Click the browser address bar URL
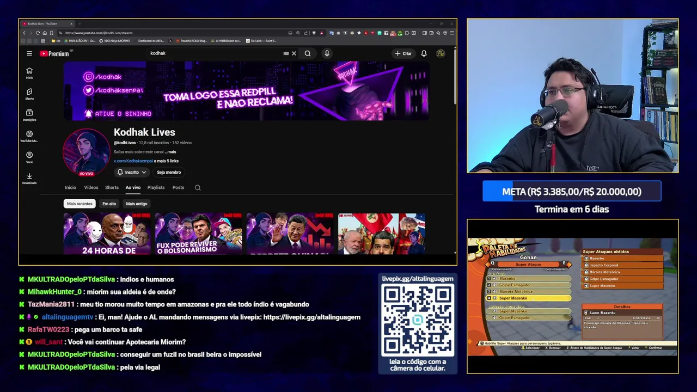 click(99, 33)
